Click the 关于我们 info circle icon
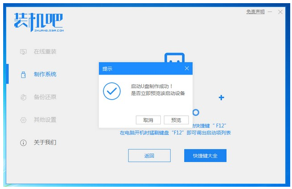Screen dimensions: 292x189 tap(23, 143)
